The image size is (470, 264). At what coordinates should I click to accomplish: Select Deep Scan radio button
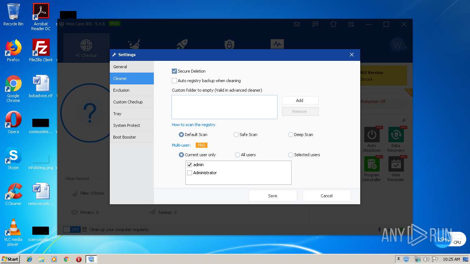pos(291,135)
